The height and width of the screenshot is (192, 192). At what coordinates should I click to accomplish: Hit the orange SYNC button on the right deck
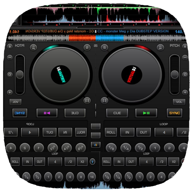click(x=174, y=113)
